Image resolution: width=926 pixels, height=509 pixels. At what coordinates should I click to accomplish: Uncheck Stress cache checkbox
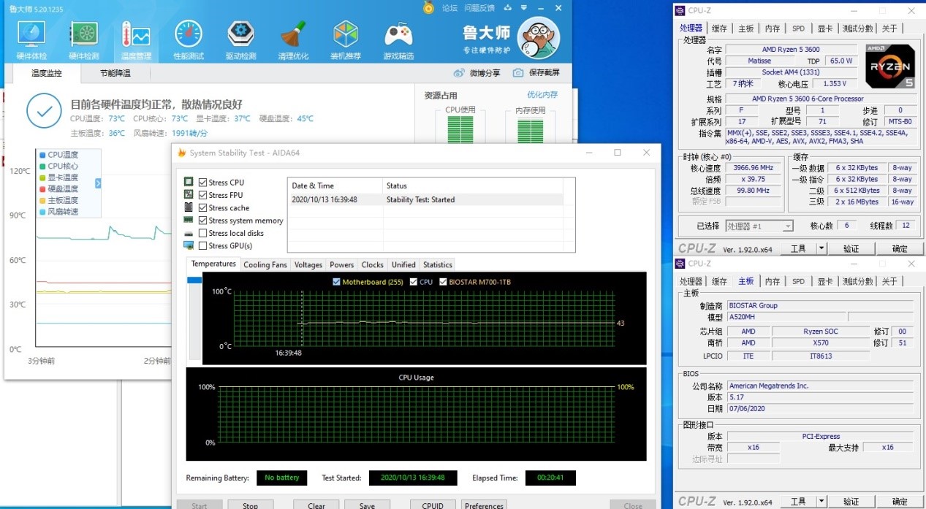(x=203, y=207)
